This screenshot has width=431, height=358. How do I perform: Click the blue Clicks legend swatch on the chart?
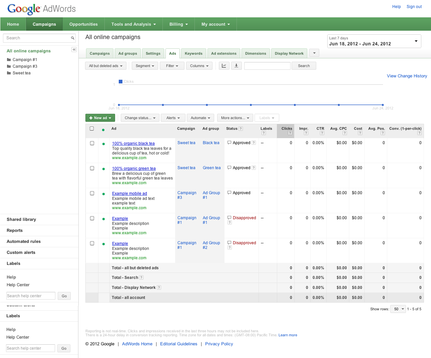[121, 81]
